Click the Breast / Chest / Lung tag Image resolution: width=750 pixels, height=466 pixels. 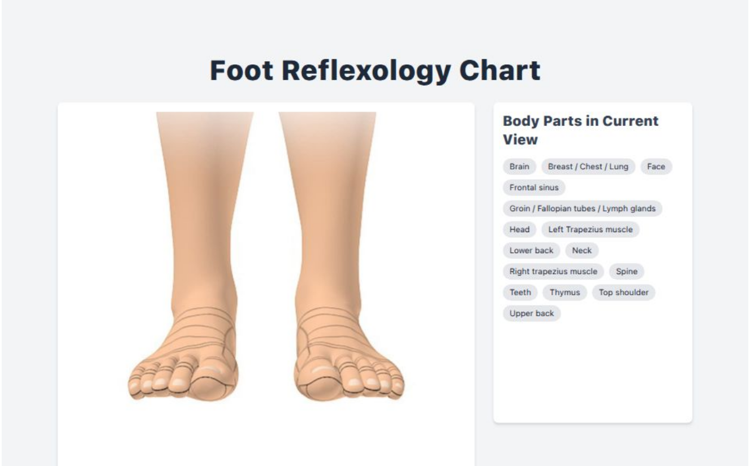(x=588, y=167)
